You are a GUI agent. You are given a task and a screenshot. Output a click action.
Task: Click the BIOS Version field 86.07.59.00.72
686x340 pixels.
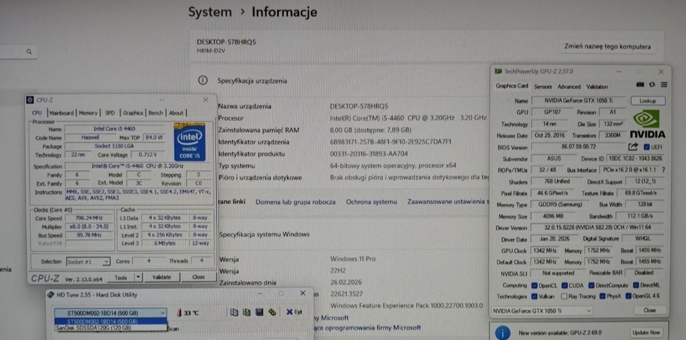579,147
